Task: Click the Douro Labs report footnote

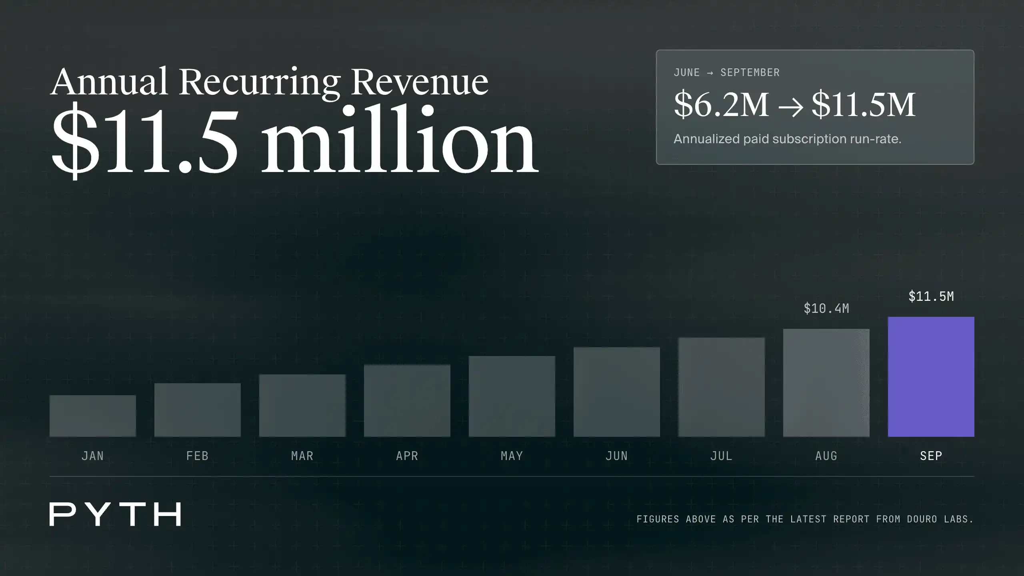Action: tap(805, 519)
